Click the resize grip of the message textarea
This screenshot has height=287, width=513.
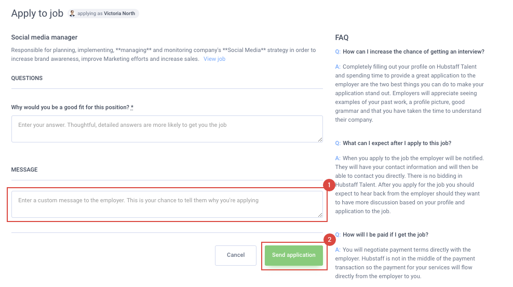click(320, 215)
